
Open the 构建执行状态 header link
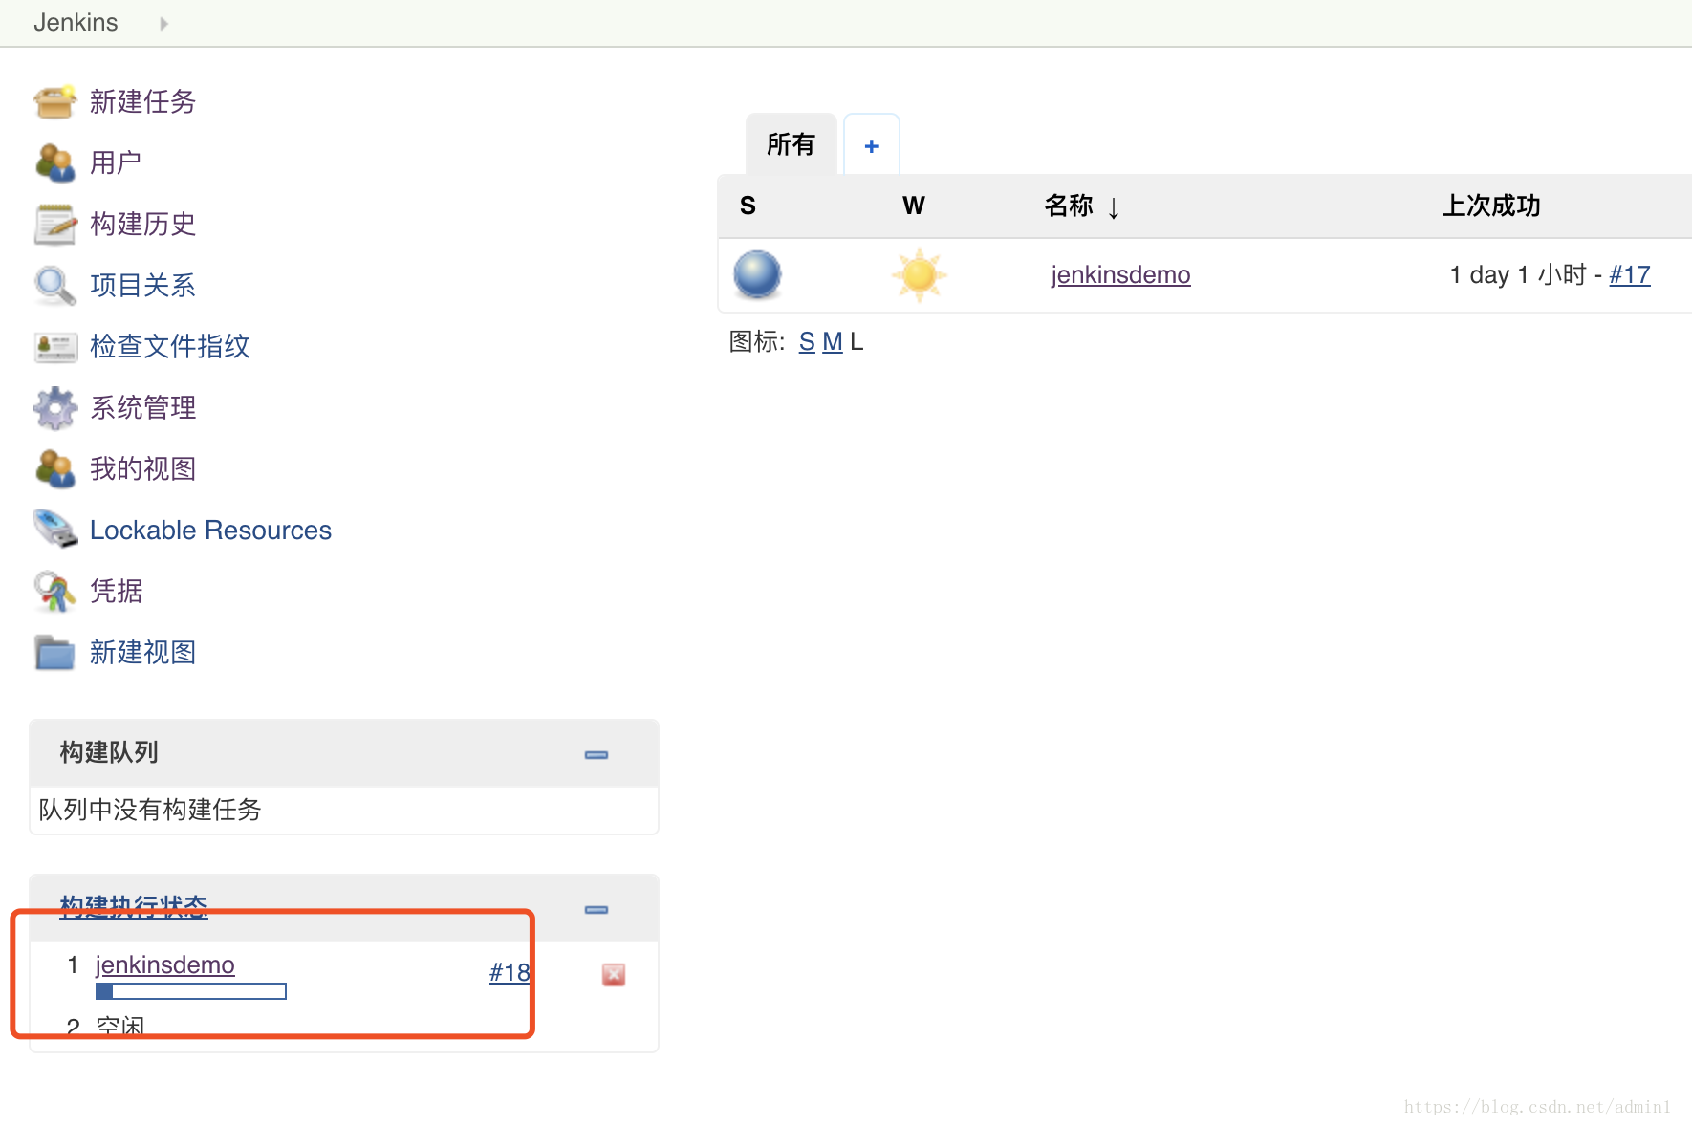[134, 905]
